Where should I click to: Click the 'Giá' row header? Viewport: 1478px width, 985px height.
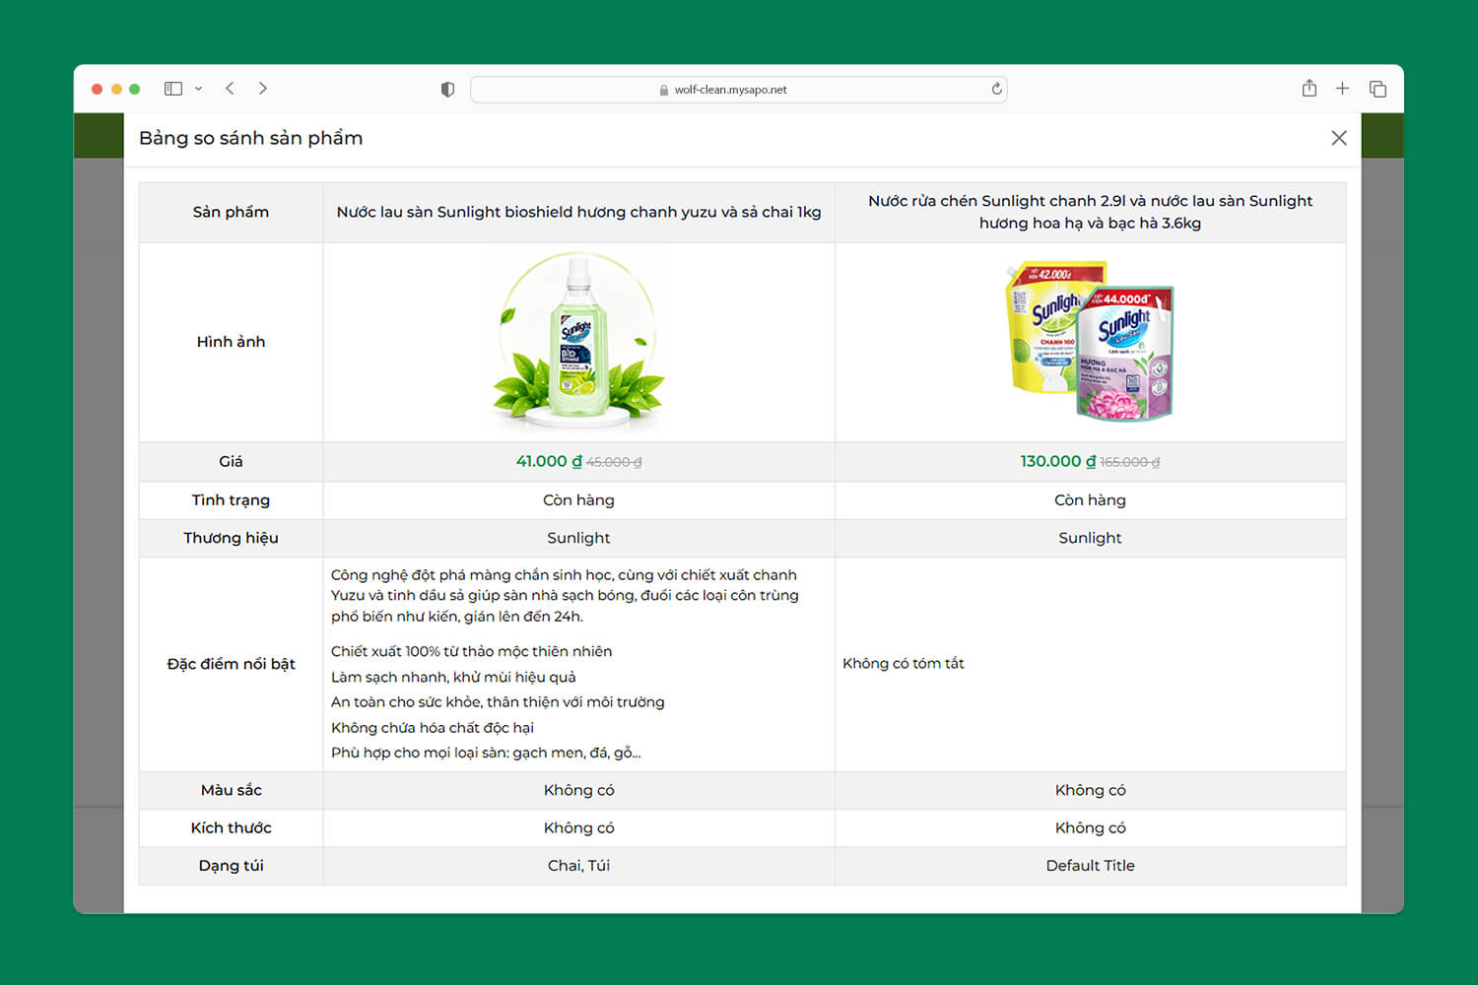231,461
